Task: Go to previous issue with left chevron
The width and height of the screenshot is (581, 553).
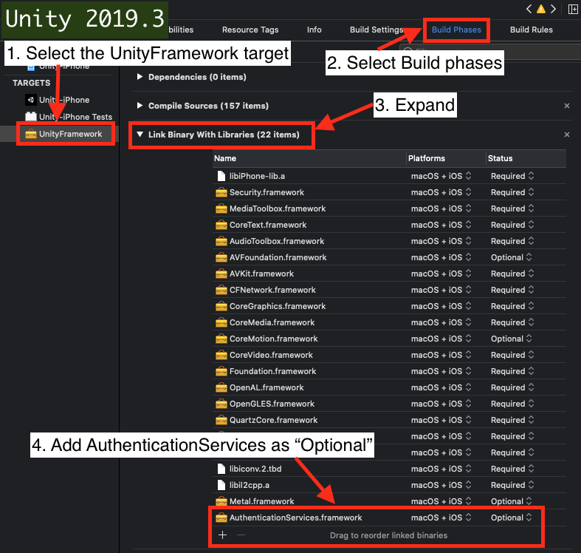Action: (x=529, y=9)
